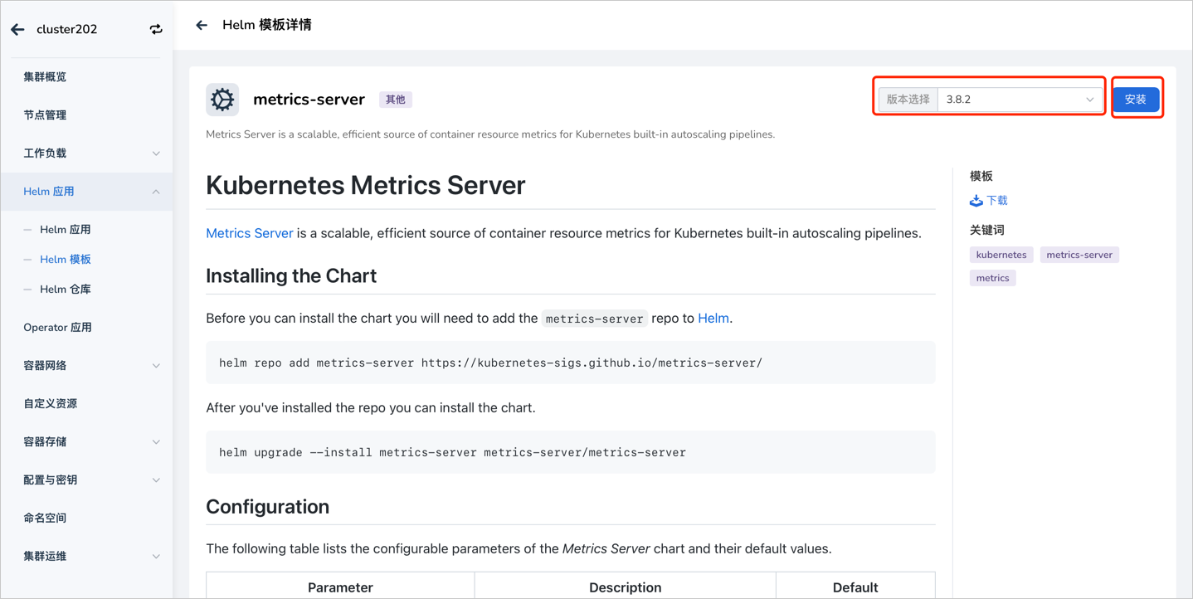The height and width of the screenshot is (599, 1193).
Task: Open Operator 应用 in sidebar
Action: coord(58,328)
